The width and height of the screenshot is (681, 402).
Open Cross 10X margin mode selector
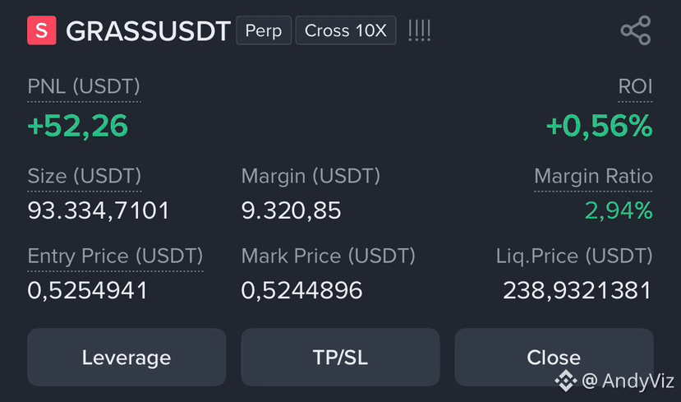coord(346,30)
